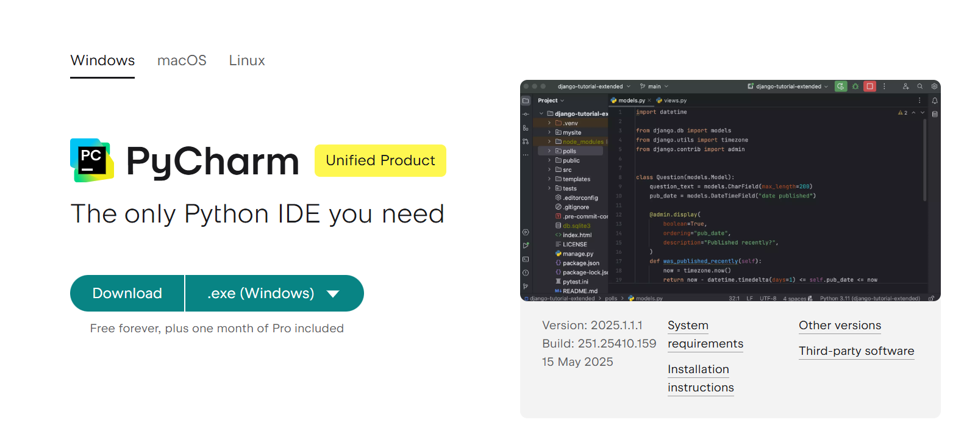964x428 pixels.
Task: Open the Run tool window icon
Action: (526, 246)
